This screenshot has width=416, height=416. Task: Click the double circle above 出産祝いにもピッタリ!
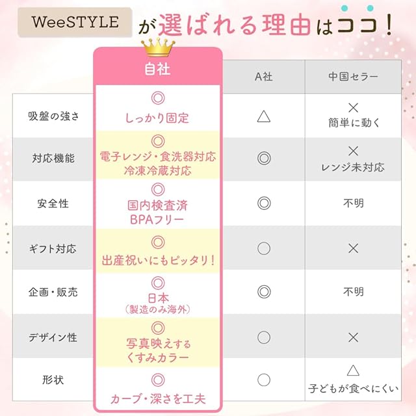coord(157,242)
